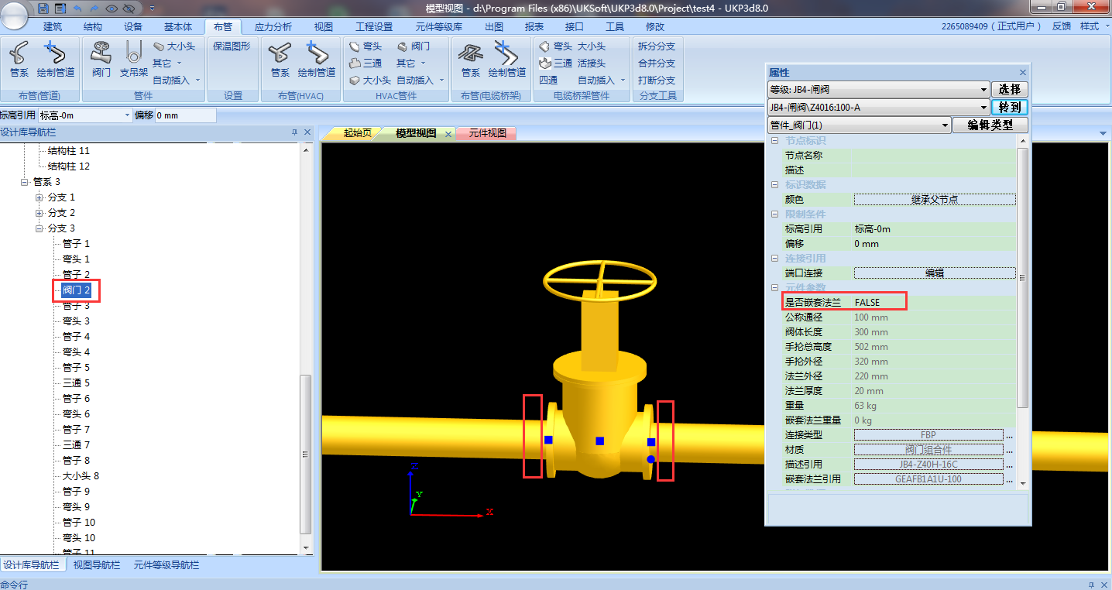The width and height of the screenshot is (1112, 590).
Task: Click 继承父节点 color field in 颜色 row
Action: pos(934,199)
